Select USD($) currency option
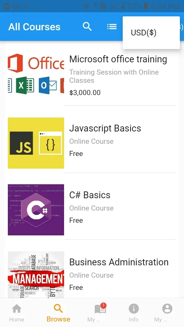184x327 pixels. (x=143, y=33)
